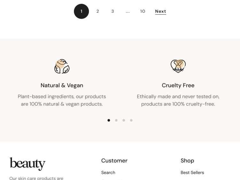Click the pagination ellipsis
This screenshot has width=240, height=180.
128,12
